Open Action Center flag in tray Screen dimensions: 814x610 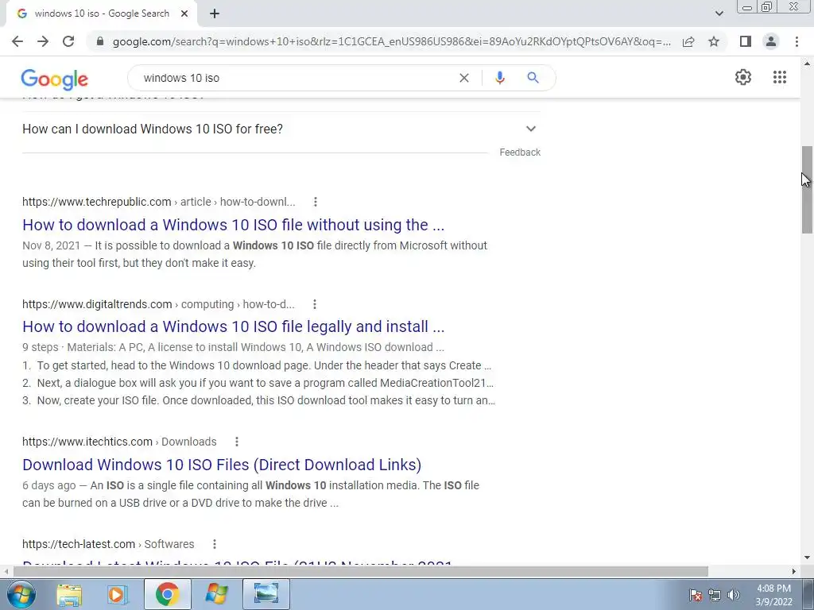696,595
